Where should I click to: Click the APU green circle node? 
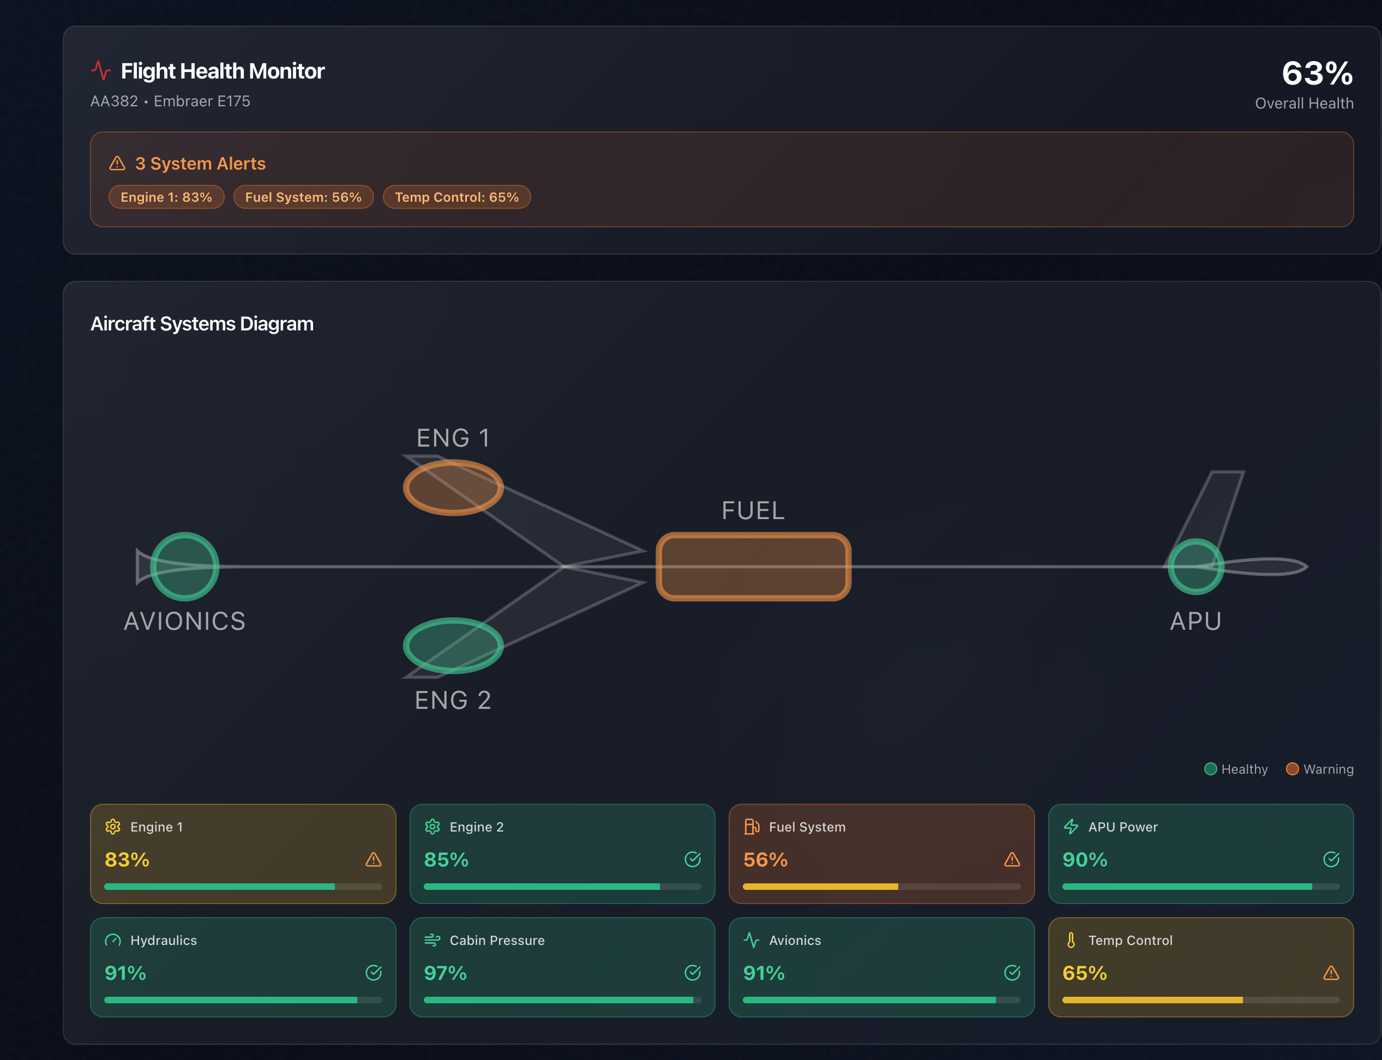coord(1195,567)
